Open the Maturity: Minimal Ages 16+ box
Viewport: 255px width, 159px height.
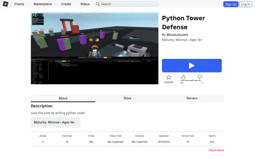[55, 122]
